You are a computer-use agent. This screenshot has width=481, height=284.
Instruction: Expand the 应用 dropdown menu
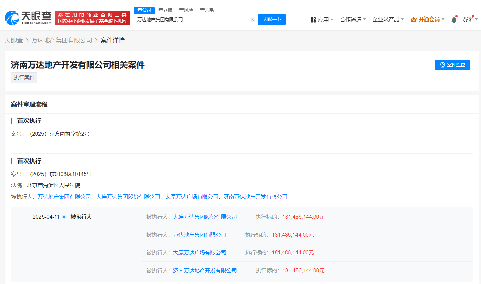(326, 20)
